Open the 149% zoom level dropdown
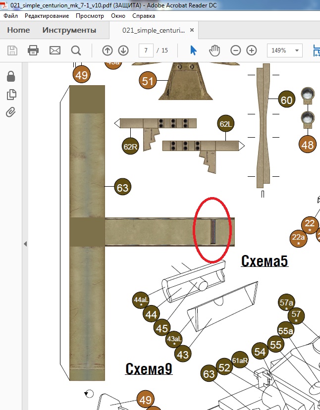Viewport: 320px width, 410px height. [285, 50]
